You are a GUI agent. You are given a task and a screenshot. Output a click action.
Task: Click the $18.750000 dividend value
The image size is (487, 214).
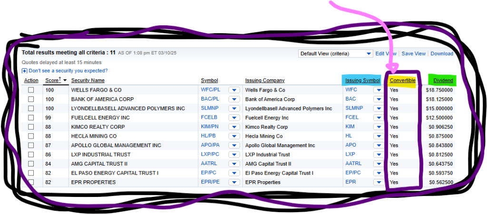coord(439,90)
